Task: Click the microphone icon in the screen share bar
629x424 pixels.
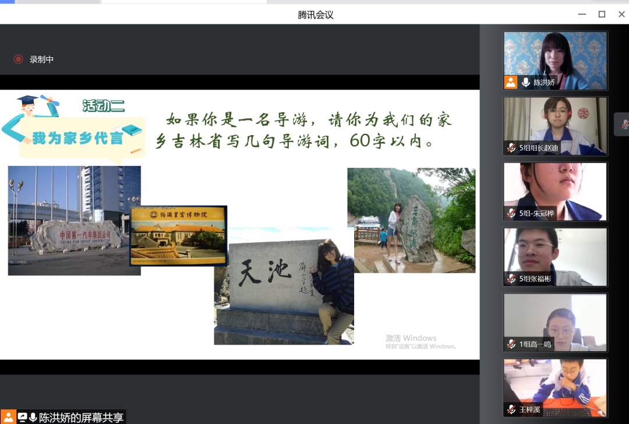Action: (x=33, y=416)
